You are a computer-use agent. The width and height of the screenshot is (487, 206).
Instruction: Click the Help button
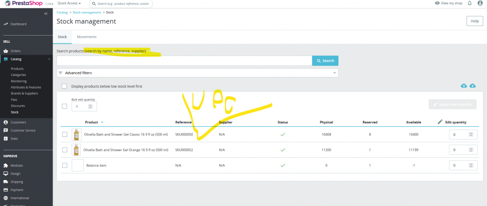(x=474, y=21)
